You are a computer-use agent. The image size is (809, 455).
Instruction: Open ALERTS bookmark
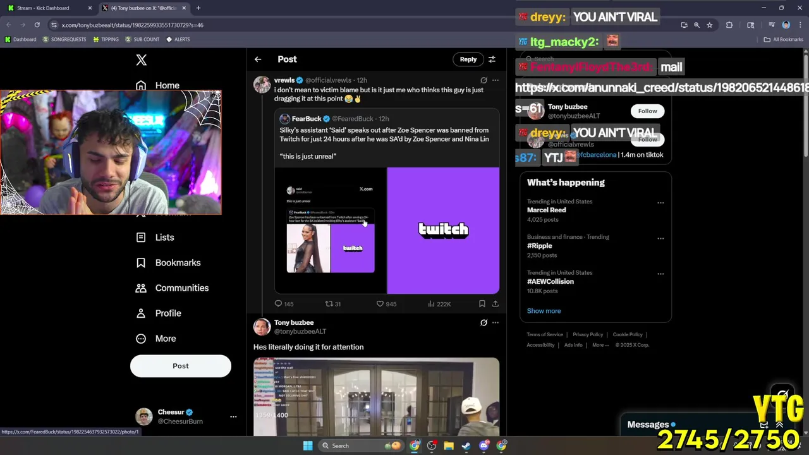pos(178,39)
